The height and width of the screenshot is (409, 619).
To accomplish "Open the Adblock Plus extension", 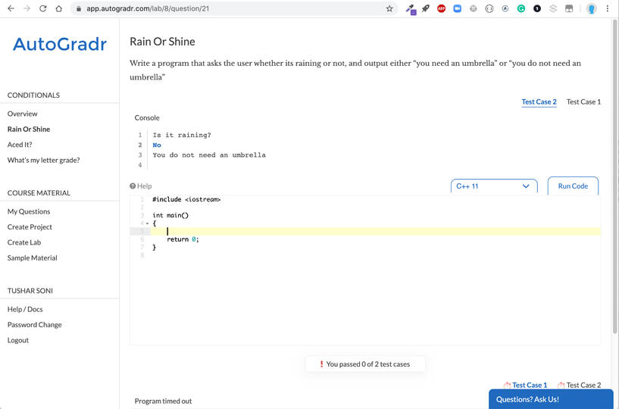I will [x=442, y=8].
